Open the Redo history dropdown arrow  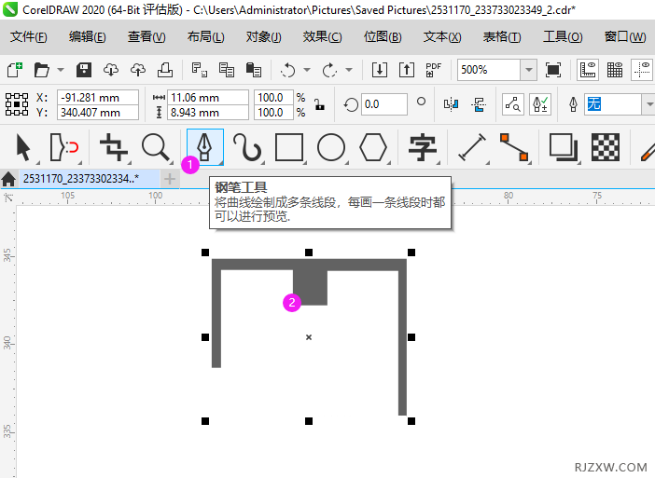(x=349, y=70)
